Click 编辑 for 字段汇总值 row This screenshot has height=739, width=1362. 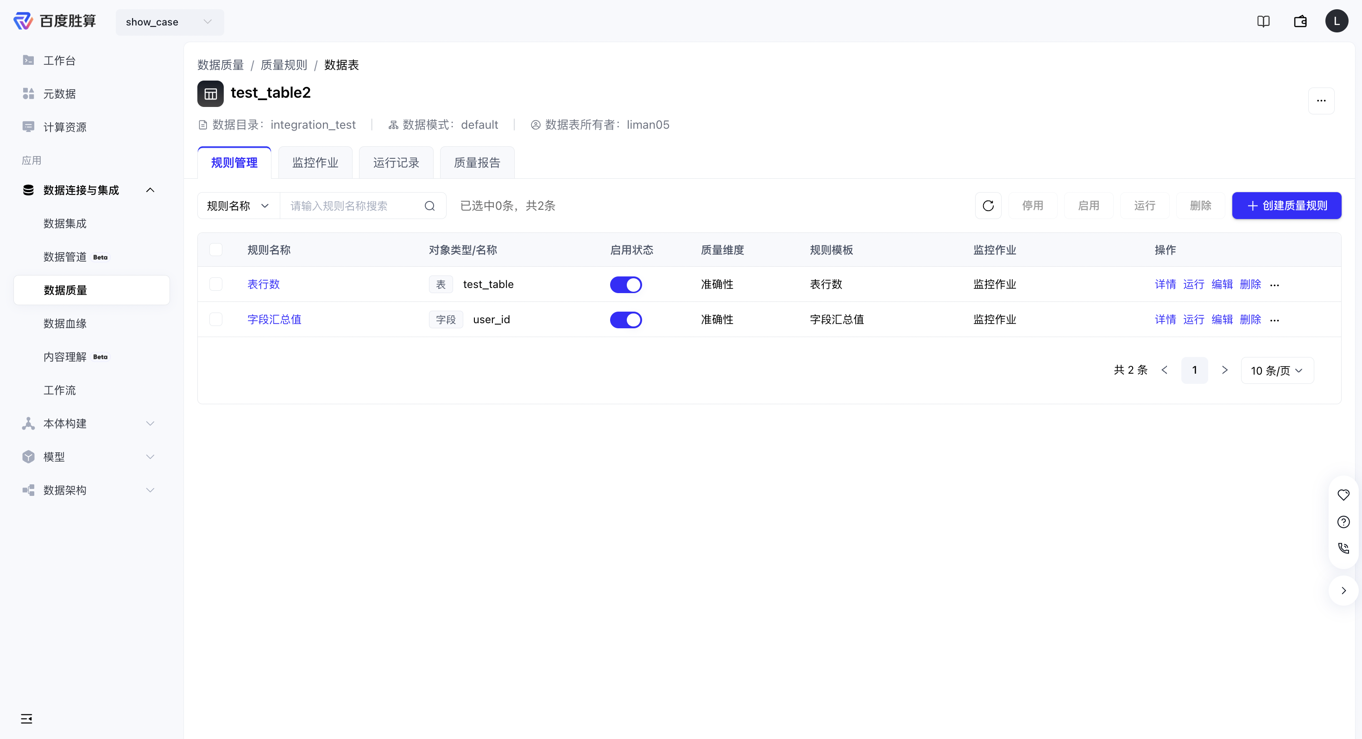click(1222, 319)
